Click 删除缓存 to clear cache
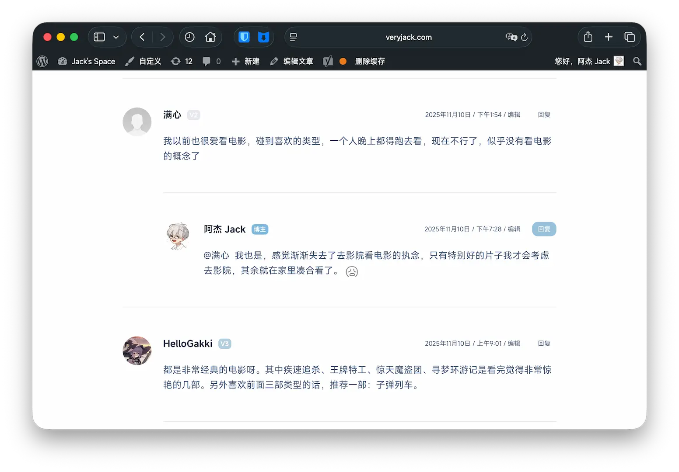Viewport: 679px width, 472px height. pos(370,61)
